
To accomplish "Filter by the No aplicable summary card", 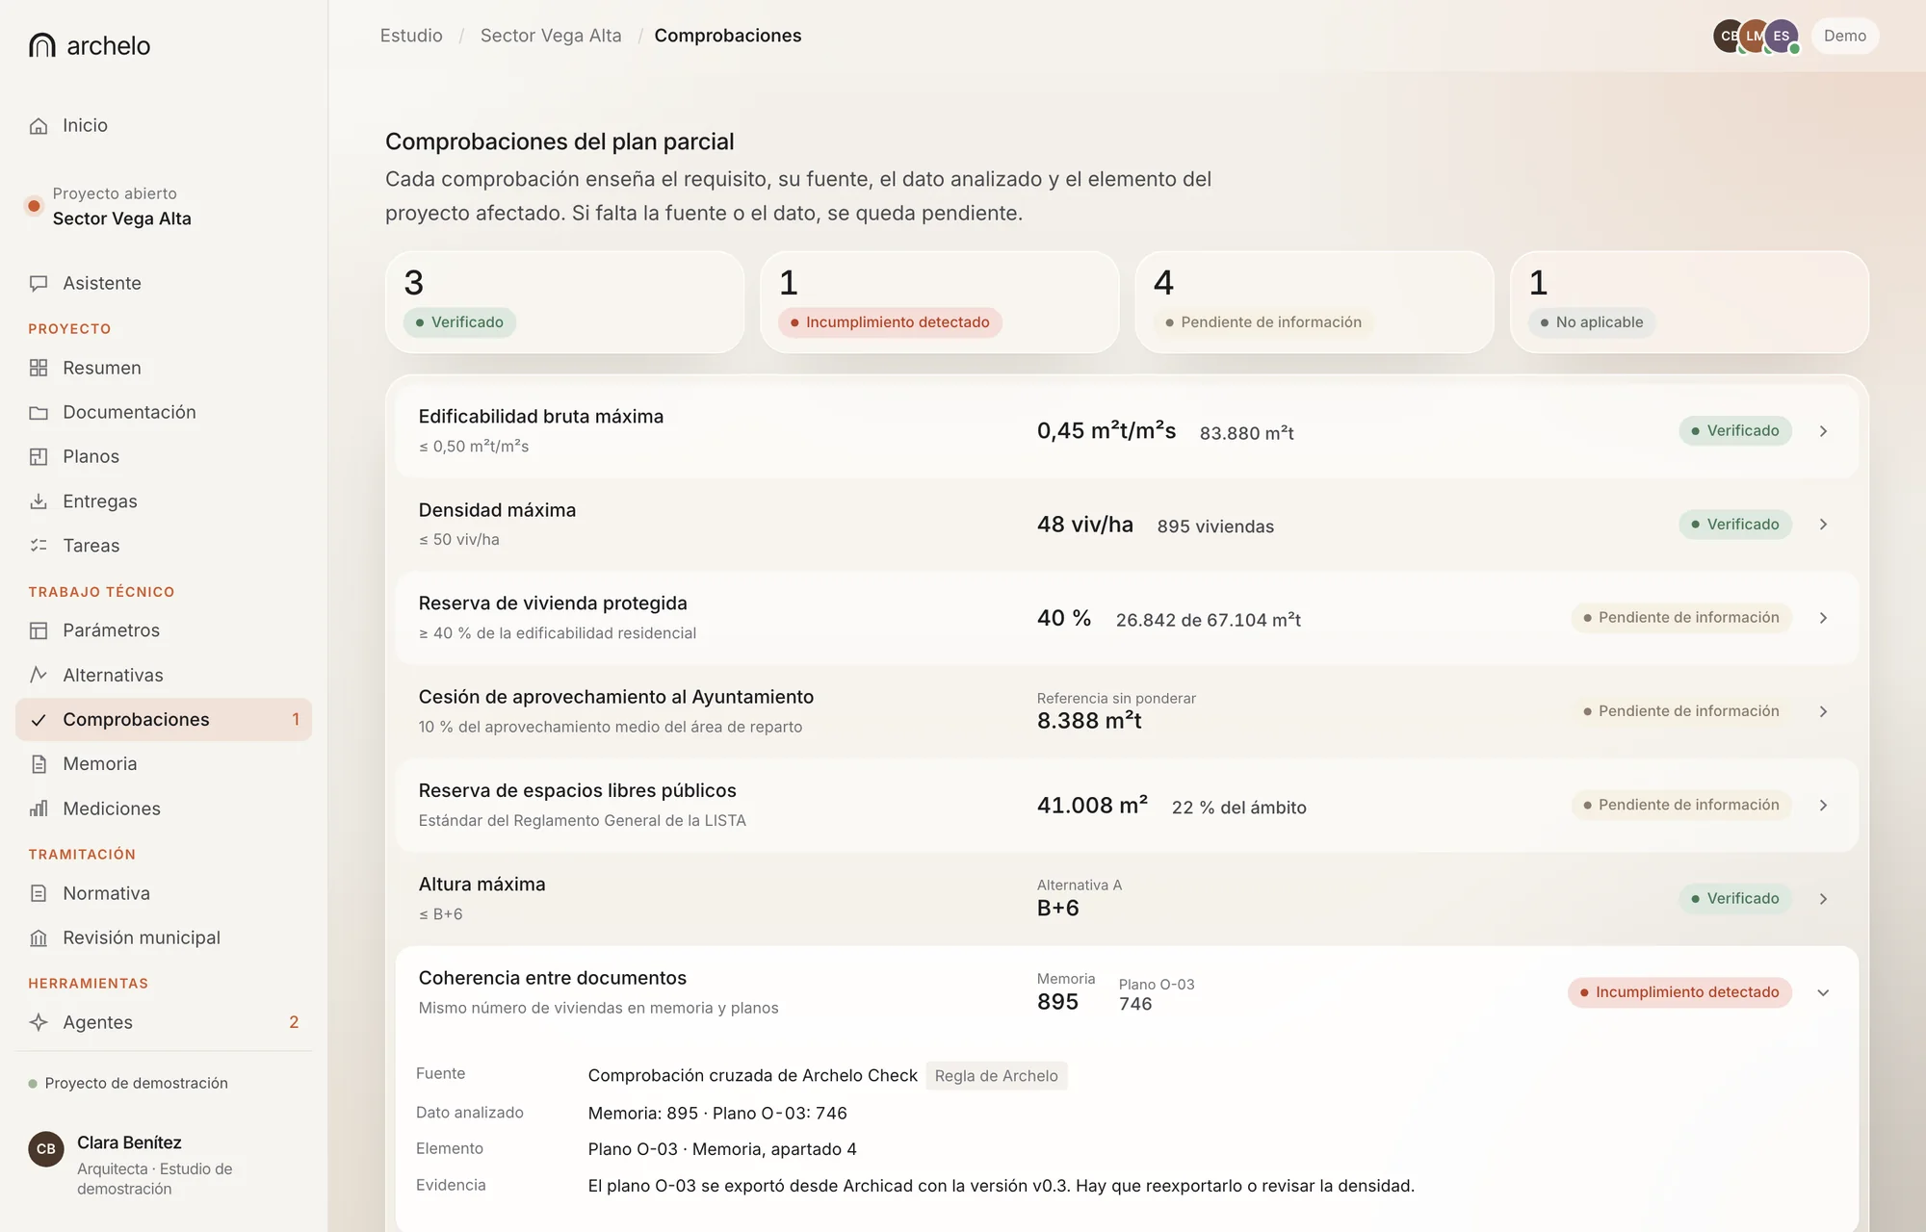I will click(x=1689, y=302).
